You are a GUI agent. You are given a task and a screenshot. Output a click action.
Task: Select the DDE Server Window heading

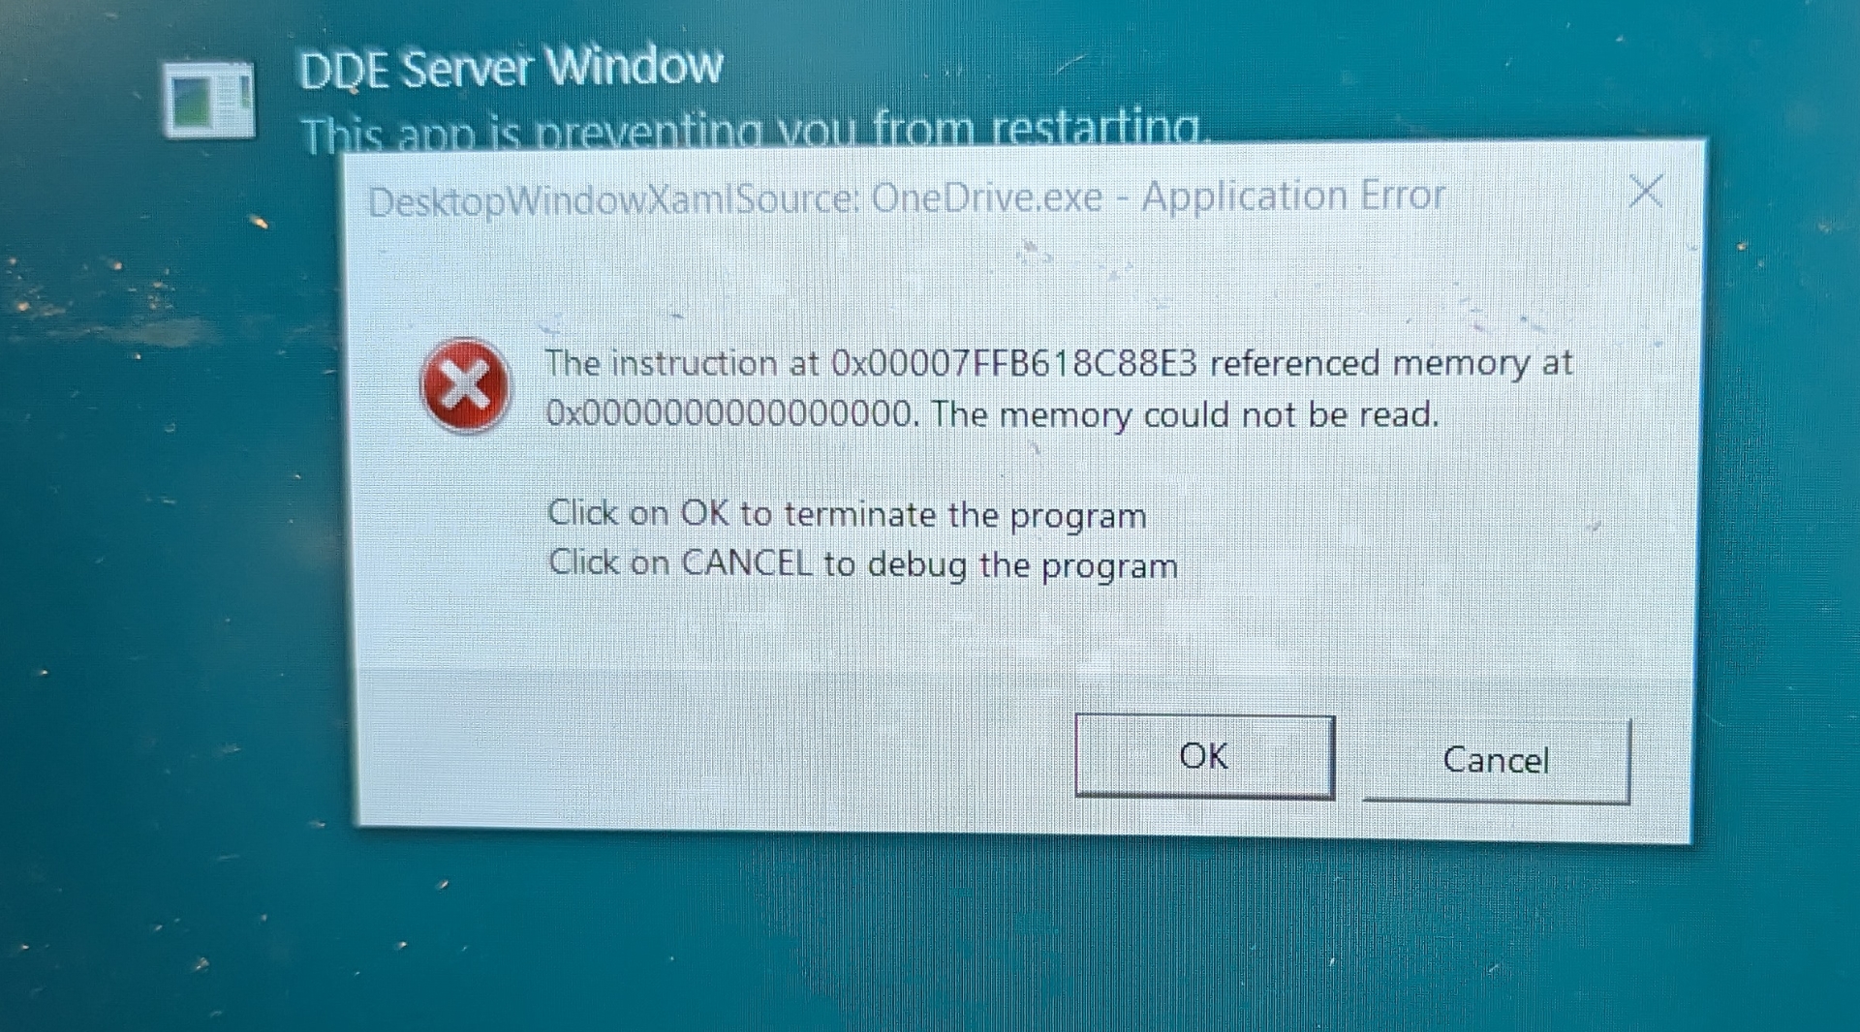click(x=511, y=69)
